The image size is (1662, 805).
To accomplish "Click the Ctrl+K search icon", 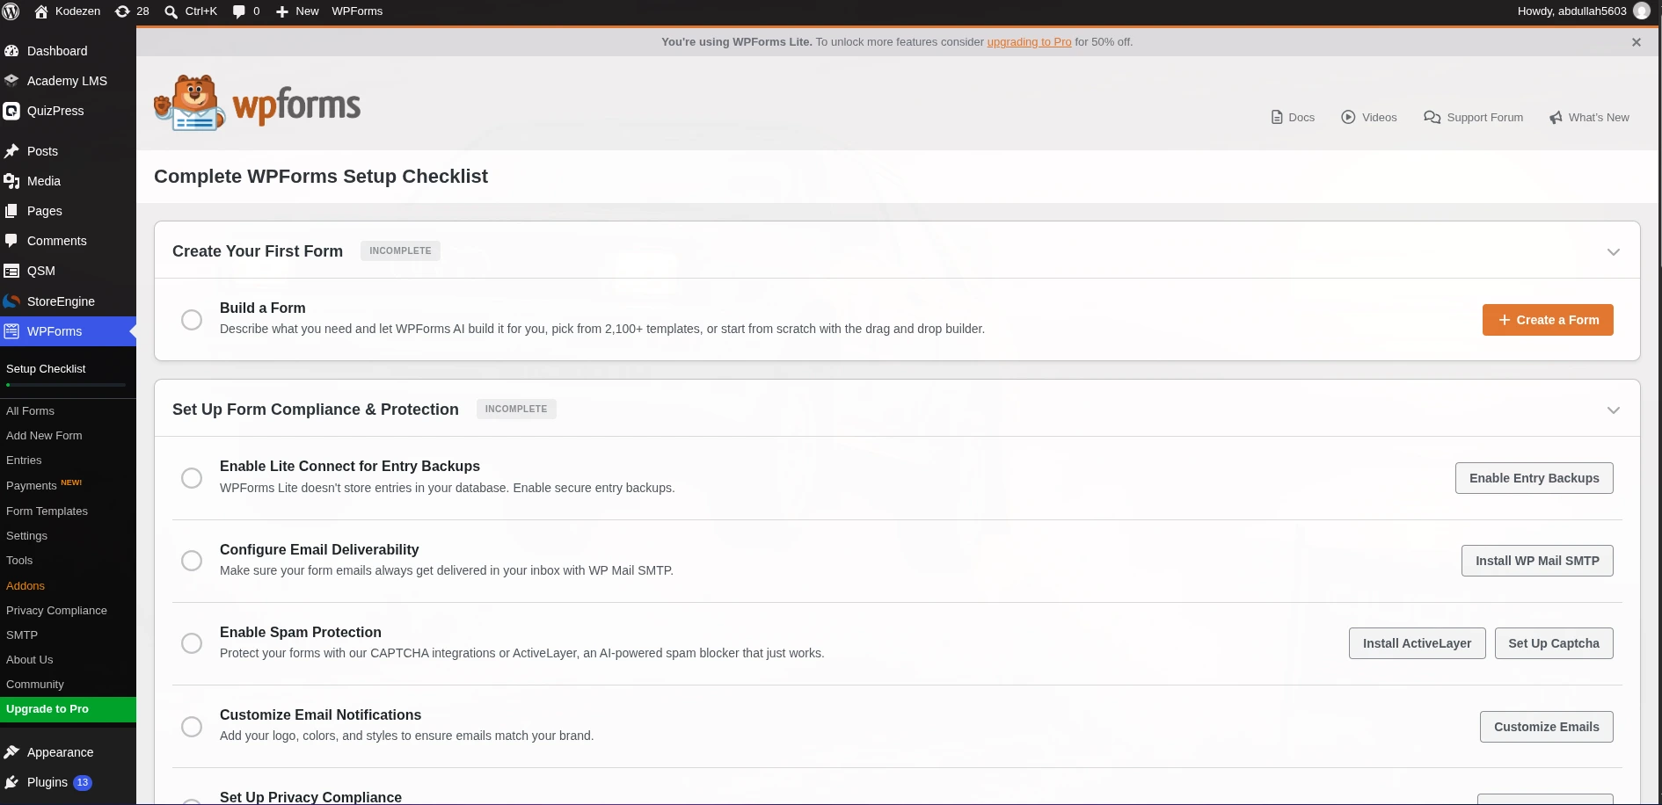I will point(171,11).
